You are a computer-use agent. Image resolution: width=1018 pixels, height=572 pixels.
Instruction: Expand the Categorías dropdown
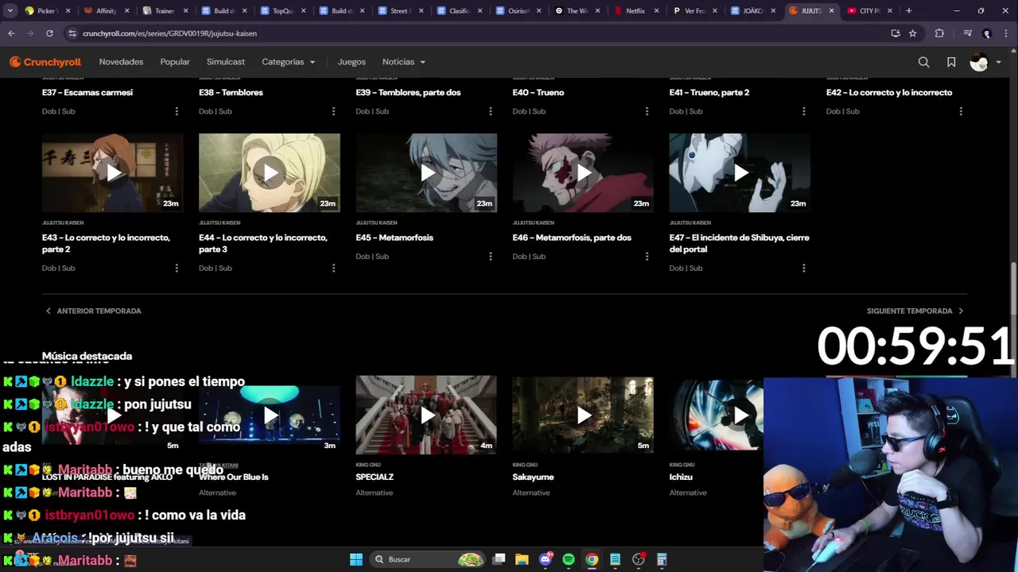[288, 62]
